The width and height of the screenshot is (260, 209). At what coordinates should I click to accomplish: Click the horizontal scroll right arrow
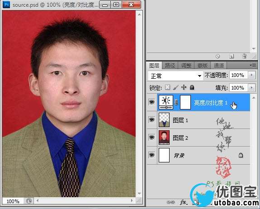pos(132,201)
